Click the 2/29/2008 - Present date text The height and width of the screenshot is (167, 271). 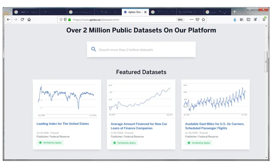(122, 133)
